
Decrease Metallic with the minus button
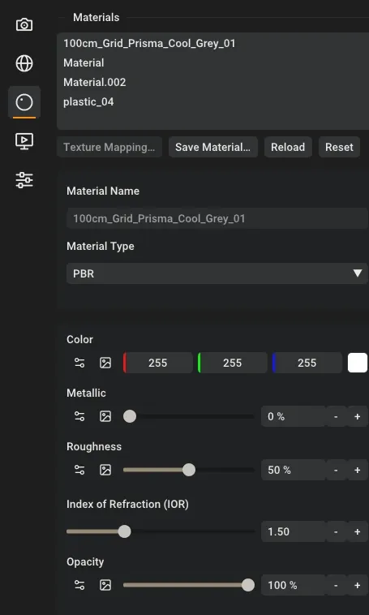tap(336, 416)
